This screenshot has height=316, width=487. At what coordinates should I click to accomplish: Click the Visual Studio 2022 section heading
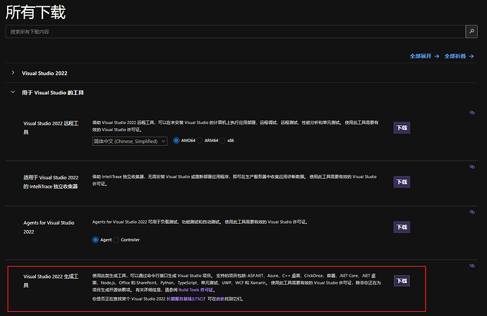[44, 73]
